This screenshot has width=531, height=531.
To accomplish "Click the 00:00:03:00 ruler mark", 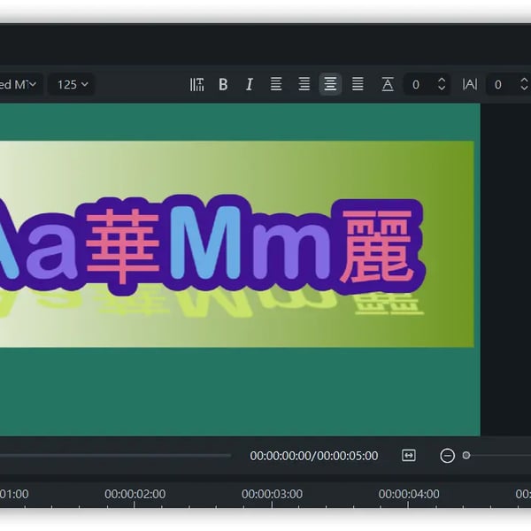I will [272, 494].
